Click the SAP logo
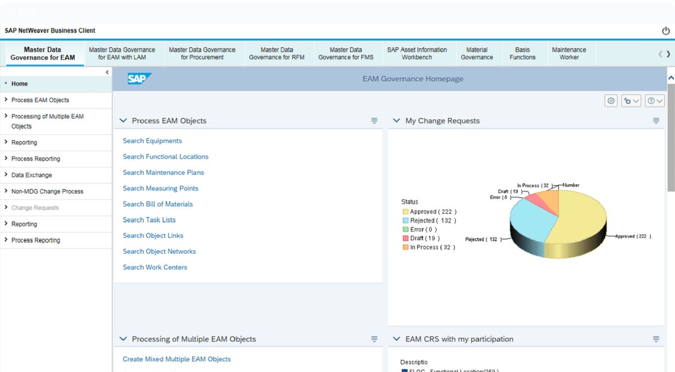675x372 pixels. click(139, 79)
